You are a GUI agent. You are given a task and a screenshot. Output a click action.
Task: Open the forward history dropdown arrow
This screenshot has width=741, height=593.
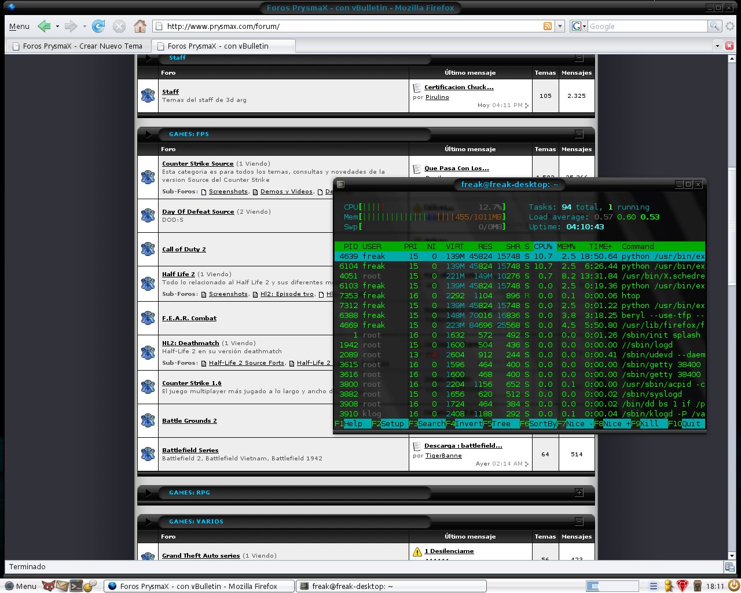pyautogui.click(x=85, y=26)
